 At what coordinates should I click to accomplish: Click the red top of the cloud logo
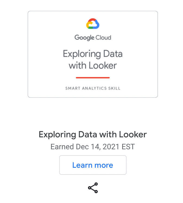click(x=92, y=20)
